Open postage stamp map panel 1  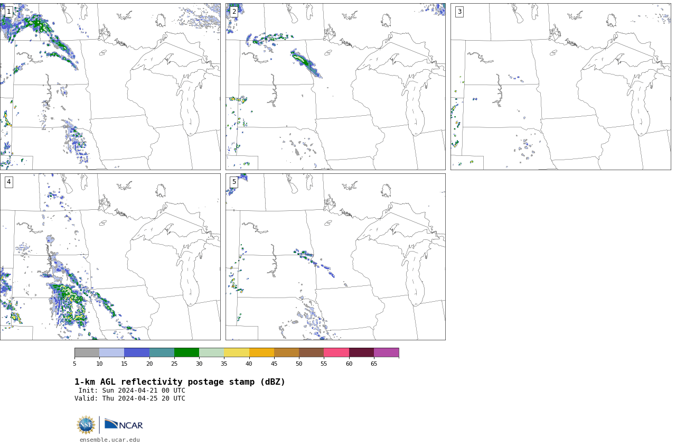click(x=110, y=87)
